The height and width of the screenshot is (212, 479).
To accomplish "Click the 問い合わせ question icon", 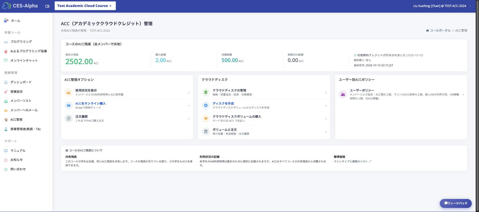I will pos(6,169).
